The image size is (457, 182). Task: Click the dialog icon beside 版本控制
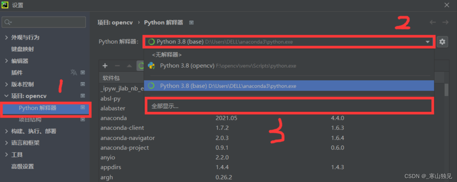point(83,84)
